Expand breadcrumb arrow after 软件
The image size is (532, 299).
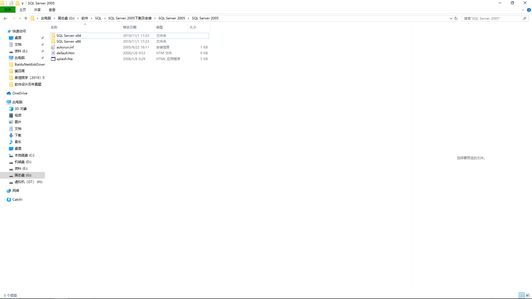point(91,19)
